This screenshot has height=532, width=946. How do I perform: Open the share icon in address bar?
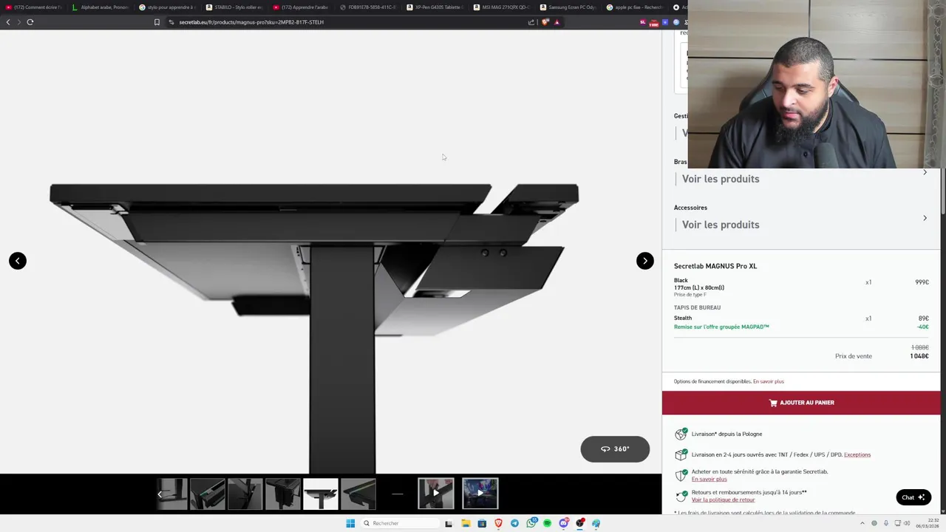click(x=531, y=22)
